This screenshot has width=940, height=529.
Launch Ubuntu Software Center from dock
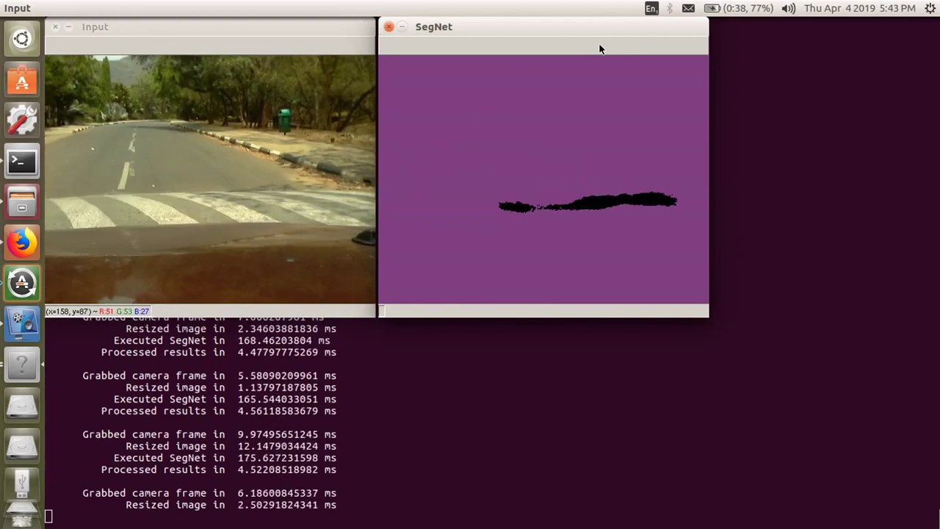21,79
